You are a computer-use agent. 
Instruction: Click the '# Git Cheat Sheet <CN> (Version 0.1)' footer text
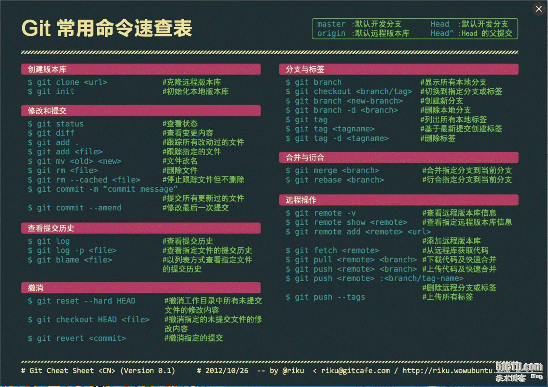click(x=98, y=371)
